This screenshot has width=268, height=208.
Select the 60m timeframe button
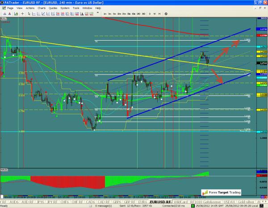point(133,14)
